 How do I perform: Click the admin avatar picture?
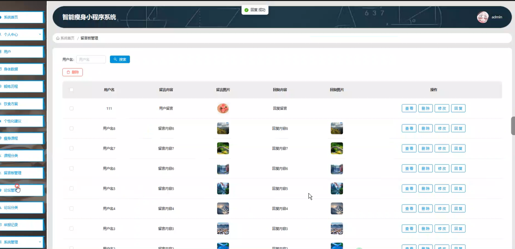coord(482,17)
